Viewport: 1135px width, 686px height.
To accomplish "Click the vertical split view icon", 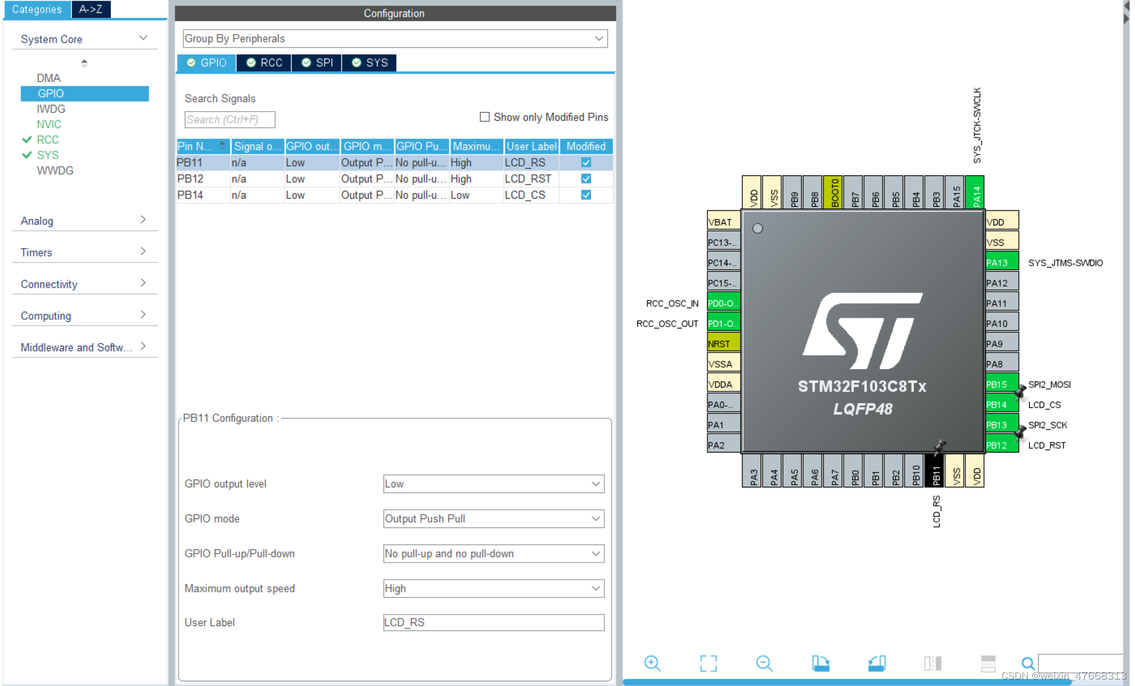I will [932, 663].
